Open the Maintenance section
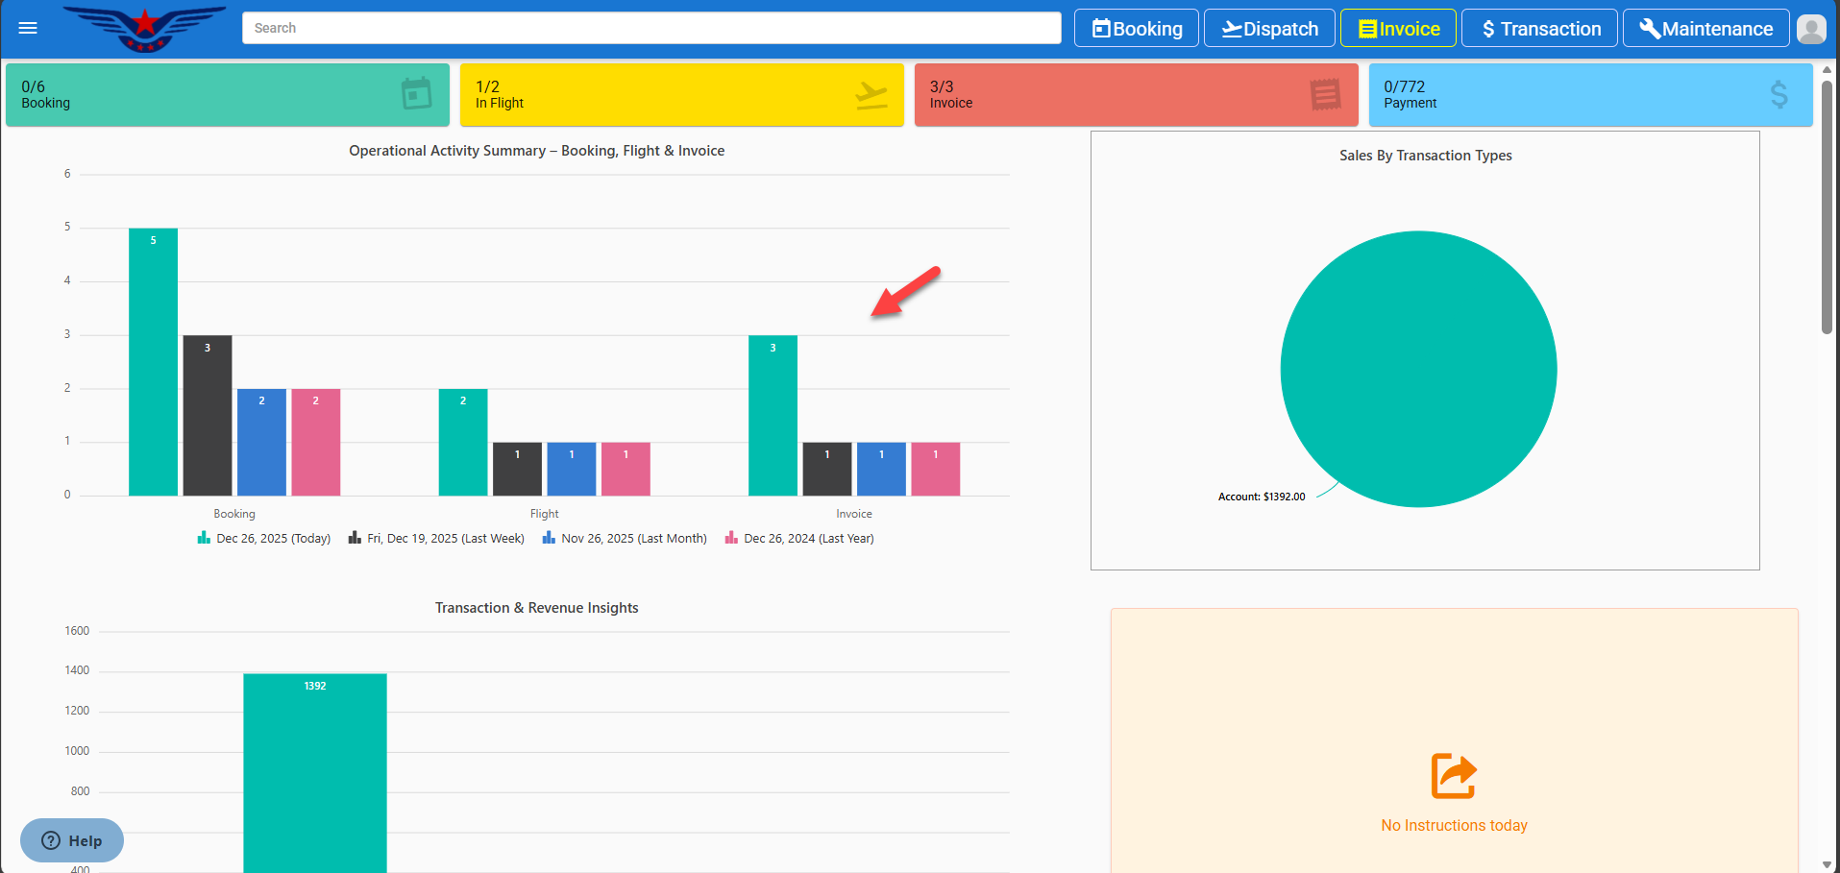The width and height of the screenshot is (1840, 873). (1705, 29)
